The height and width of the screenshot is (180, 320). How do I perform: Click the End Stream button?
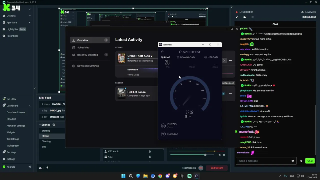(x=217, y=168)
